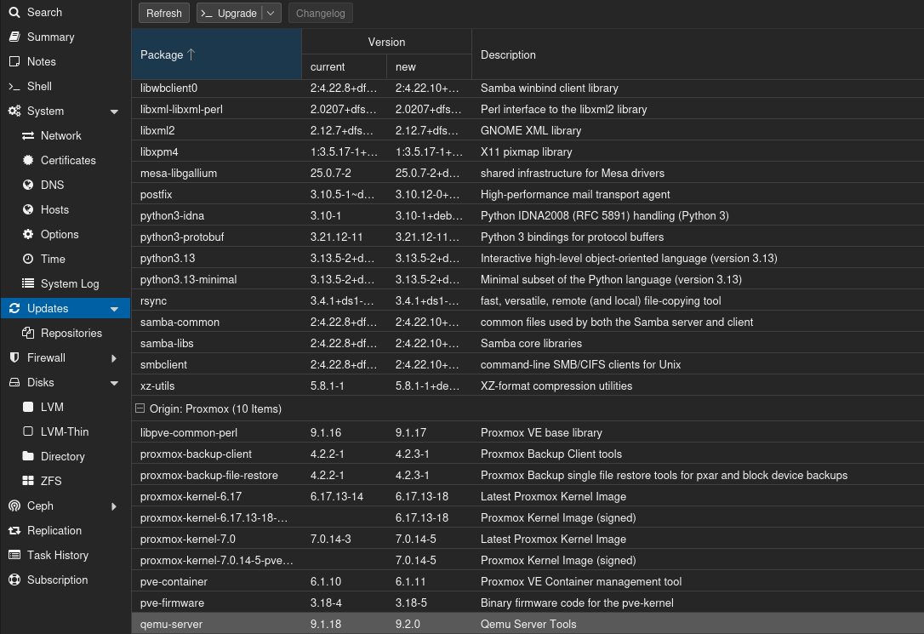
Task: Select the pve-container package row
Action: (x=528, y=581)
